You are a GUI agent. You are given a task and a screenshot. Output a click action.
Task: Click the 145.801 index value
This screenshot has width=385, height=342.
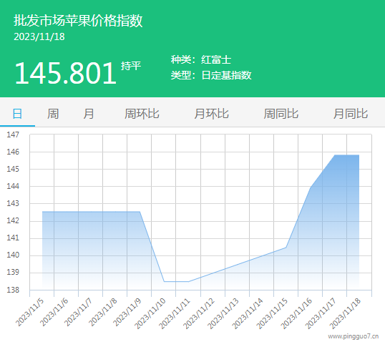click(x=65, y=73)
